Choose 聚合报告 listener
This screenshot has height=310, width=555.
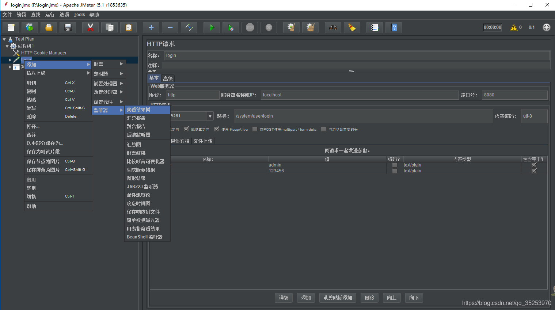pos(147,126)
